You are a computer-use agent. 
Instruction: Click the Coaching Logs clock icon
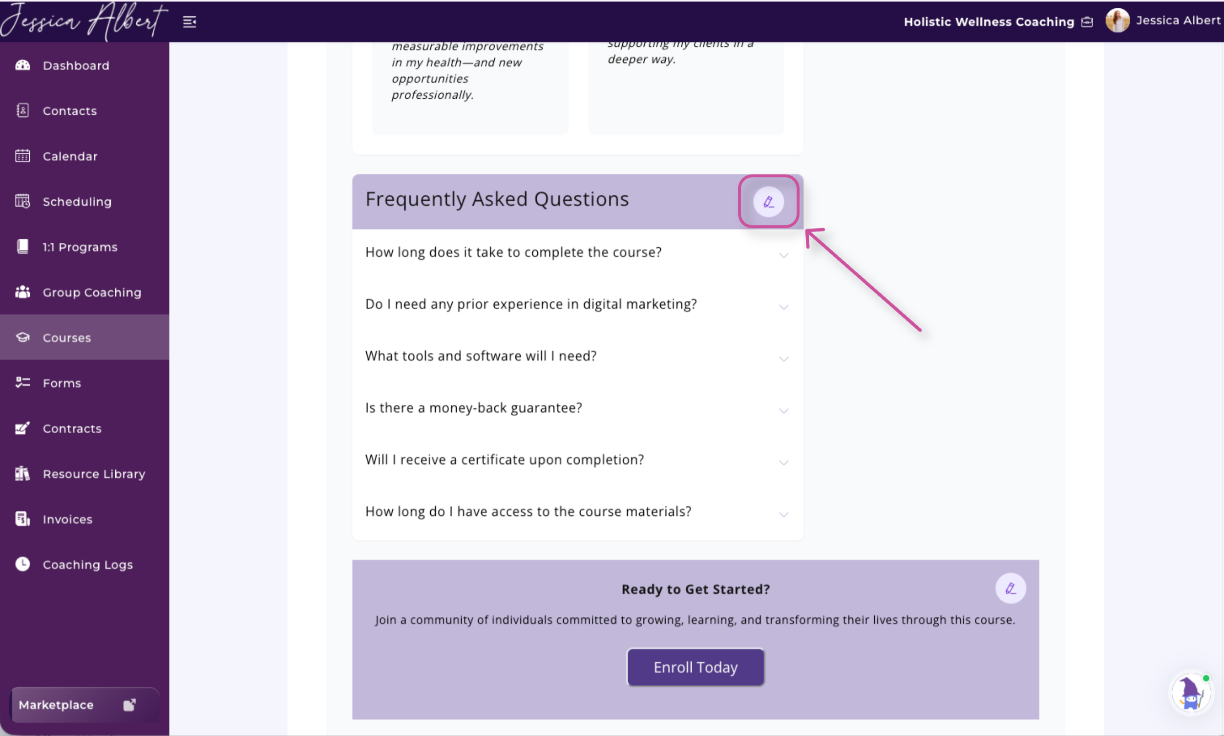click(x=23, y=564)
